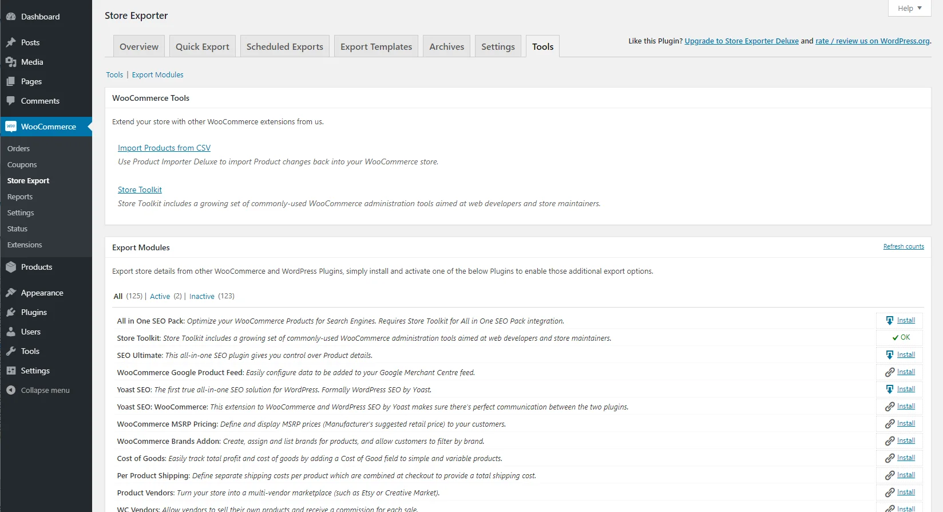Switch to the Quick Export tab
This screenshot has height=512, width=943.
pyautogui.click(x=203, y=46)
